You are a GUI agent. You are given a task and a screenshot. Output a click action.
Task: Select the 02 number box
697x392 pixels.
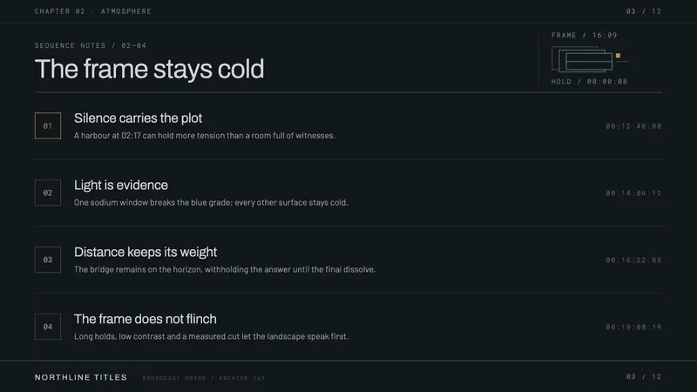48,193
